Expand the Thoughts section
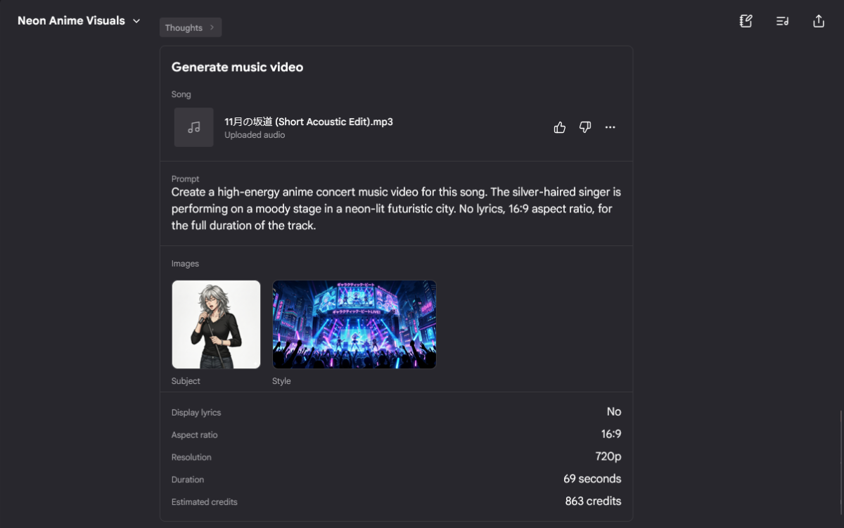844x528 pixels. (191, 28)
